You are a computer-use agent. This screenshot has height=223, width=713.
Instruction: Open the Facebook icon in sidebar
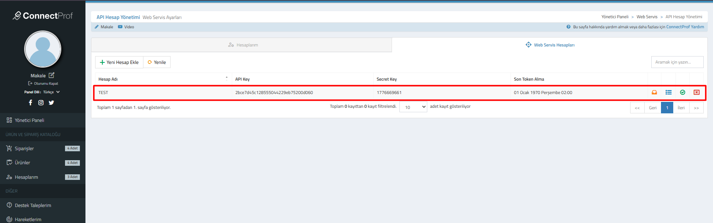coord(30,103)
